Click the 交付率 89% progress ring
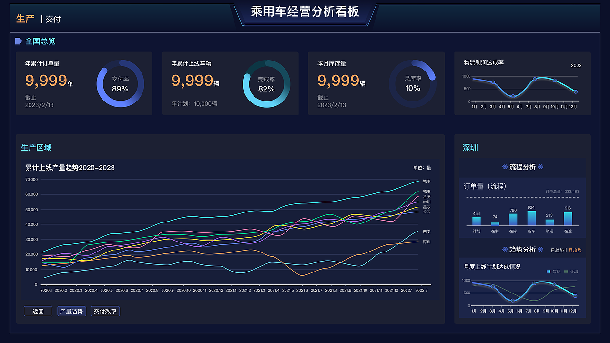Viewport: 610px width, 343px height. (121, 83)
